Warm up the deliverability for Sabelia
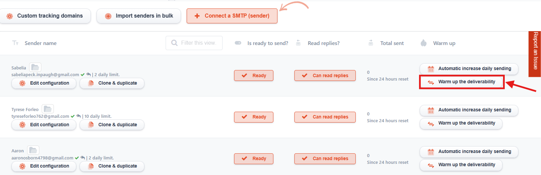This screenshot has height=175, width=541. (x=461, y=82)
